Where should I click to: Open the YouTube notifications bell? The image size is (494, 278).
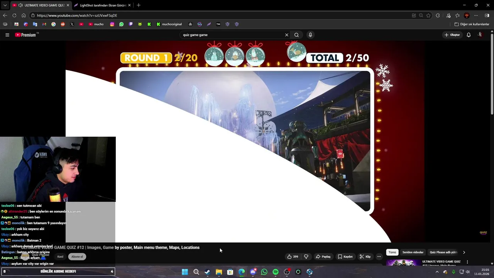pos(469,35)
